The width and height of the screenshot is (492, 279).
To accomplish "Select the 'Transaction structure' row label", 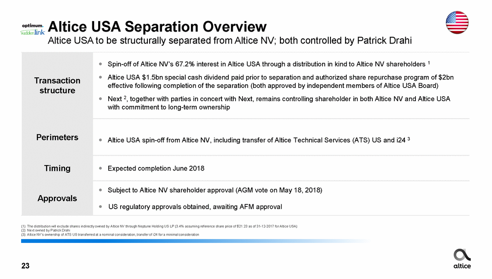I will (x=57, y=85).
